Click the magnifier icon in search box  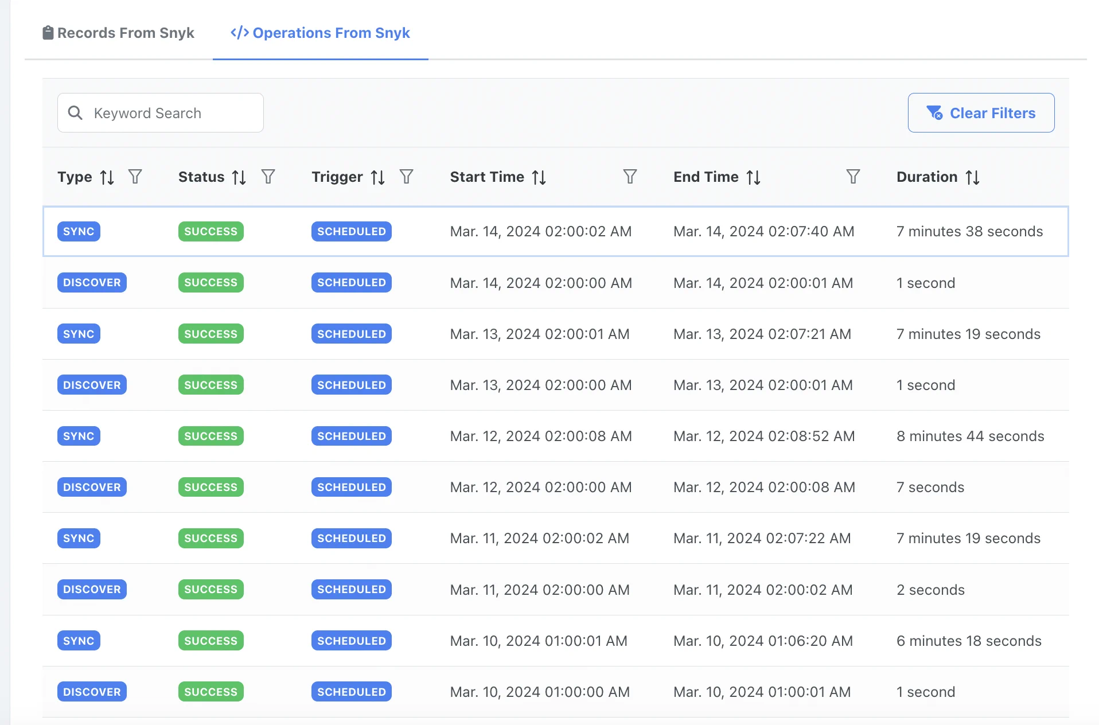75,113
